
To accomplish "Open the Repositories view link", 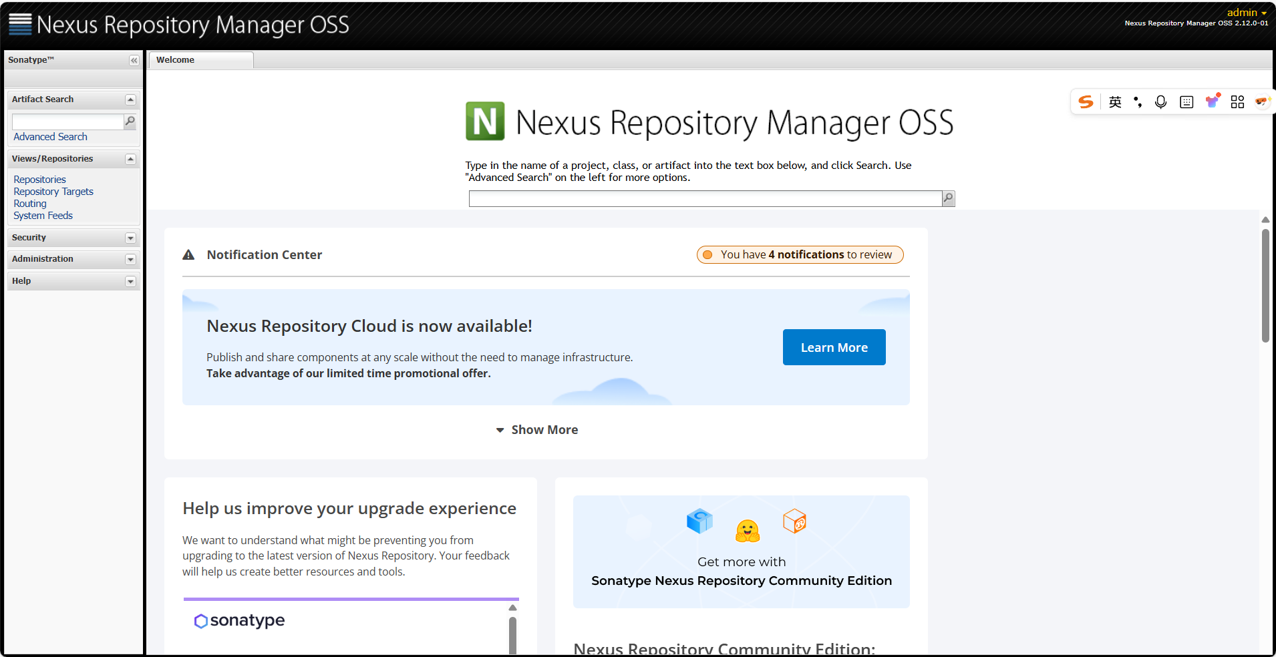I will [x=39, y=180].
